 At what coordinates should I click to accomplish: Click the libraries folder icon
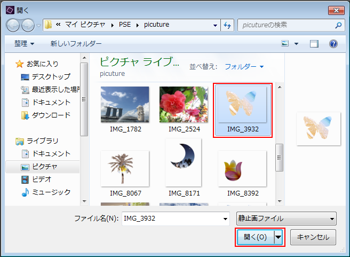20,141
